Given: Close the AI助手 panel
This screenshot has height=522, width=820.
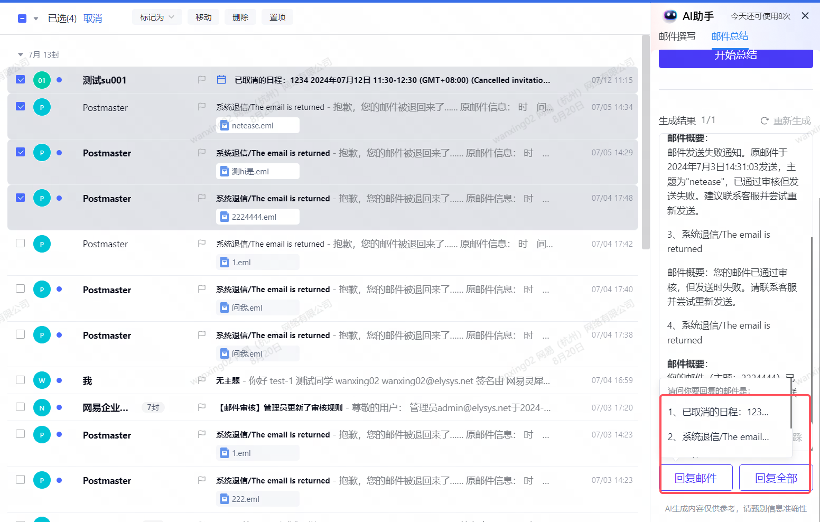Looking at the screenshot, I should click(805, 16).
